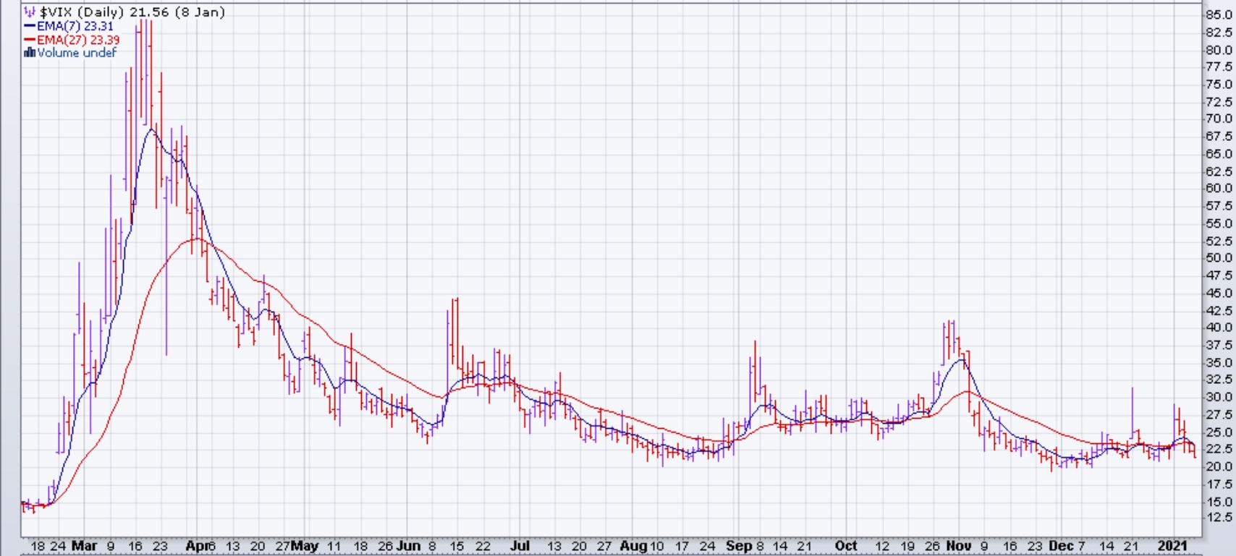This screenshot has height=556, width=1236.
Task: Click the 85.0 price axis label
Action: coord(1218,15)
